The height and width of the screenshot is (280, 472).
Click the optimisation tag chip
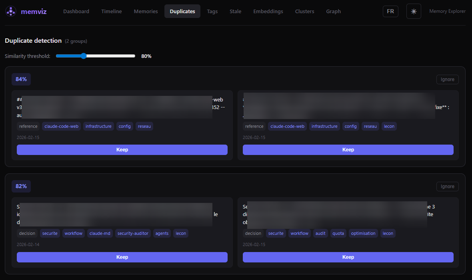click(363, 233)
